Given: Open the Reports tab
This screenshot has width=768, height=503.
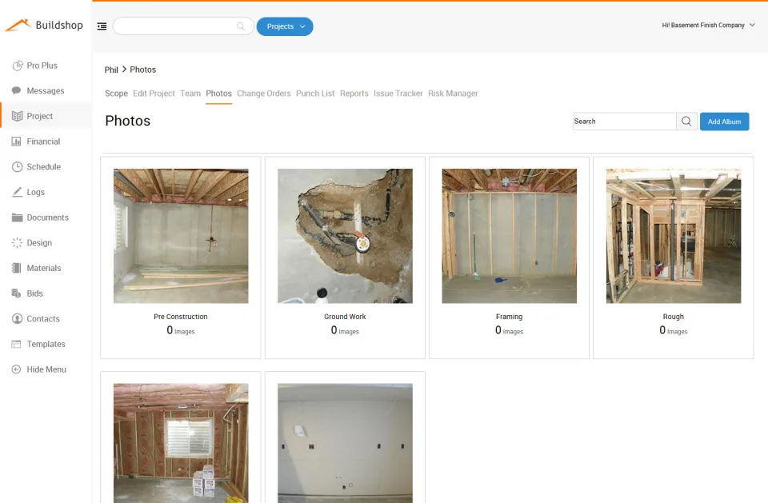Looking at the screenshot, I should (354, 93).
